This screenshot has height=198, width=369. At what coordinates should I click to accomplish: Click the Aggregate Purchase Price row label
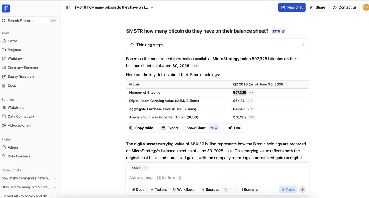coord(163,109)
